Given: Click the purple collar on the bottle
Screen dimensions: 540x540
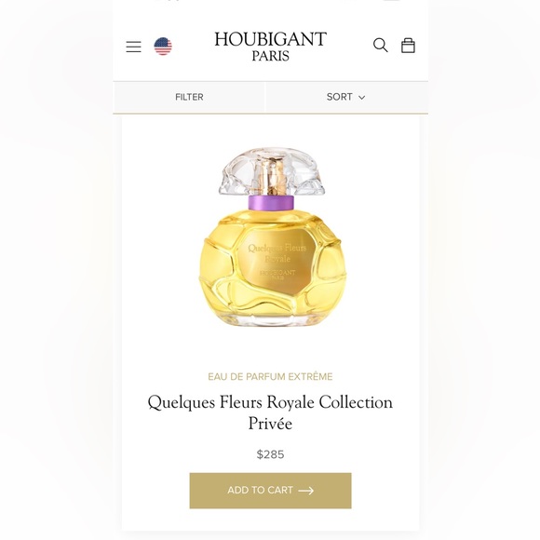Looking at the screenshot, I should click(271, 203).
